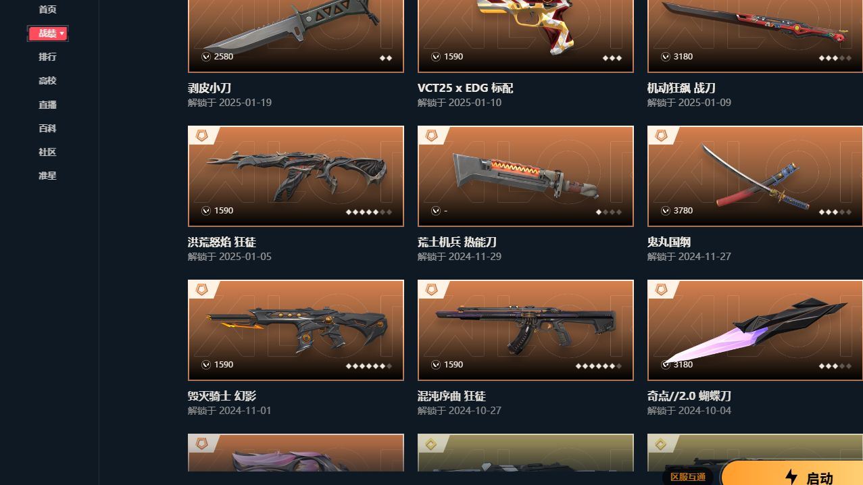Click the 区服互通 badge
The width and height of the screenshot is (863, 485).
[688, 477]
